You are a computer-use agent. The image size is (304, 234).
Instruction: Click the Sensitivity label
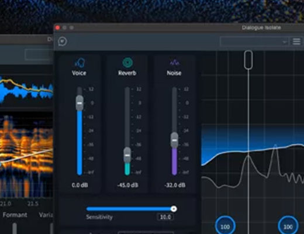pos(99,217)
